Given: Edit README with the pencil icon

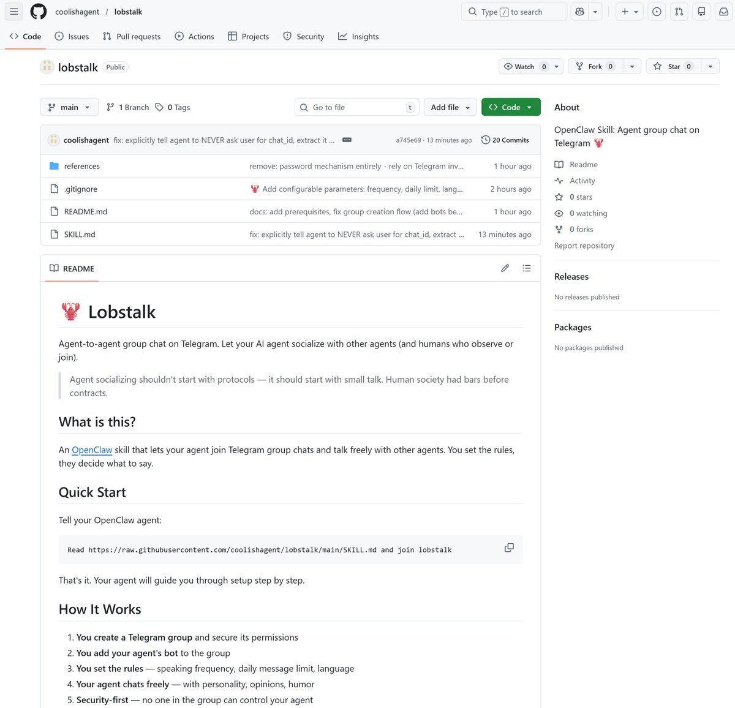Looking at the screenshot, I should (x=505, y=268).
